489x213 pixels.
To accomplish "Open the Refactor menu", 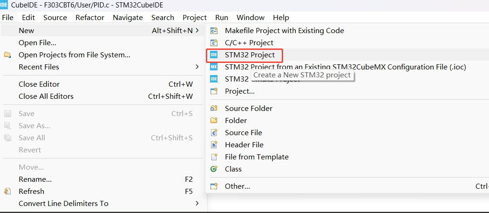I will coord(90,18).
